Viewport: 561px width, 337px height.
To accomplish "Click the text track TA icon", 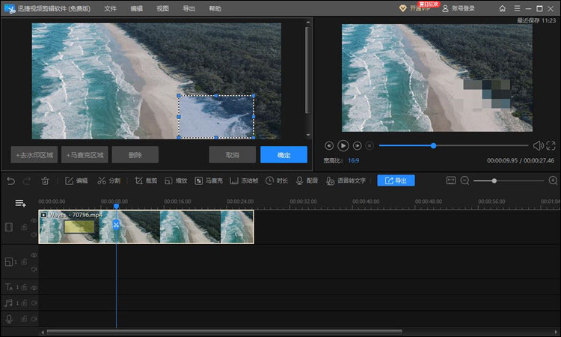I will point(9,288).
